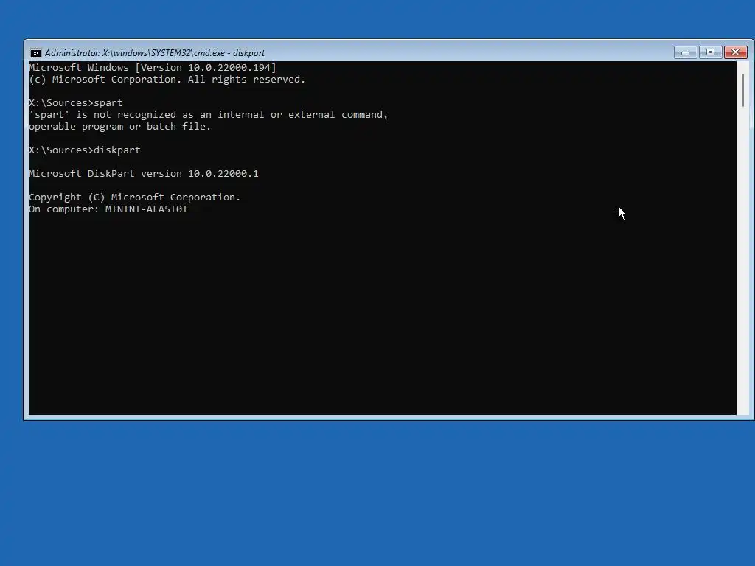Click the "X:\Sources>diskpart" command line
The image size is (755, 566).
point(85,150)
